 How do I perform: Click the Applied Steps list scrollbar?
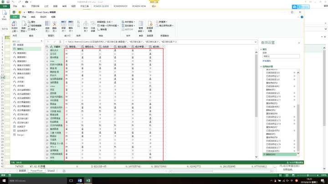(x=298, y=127)
